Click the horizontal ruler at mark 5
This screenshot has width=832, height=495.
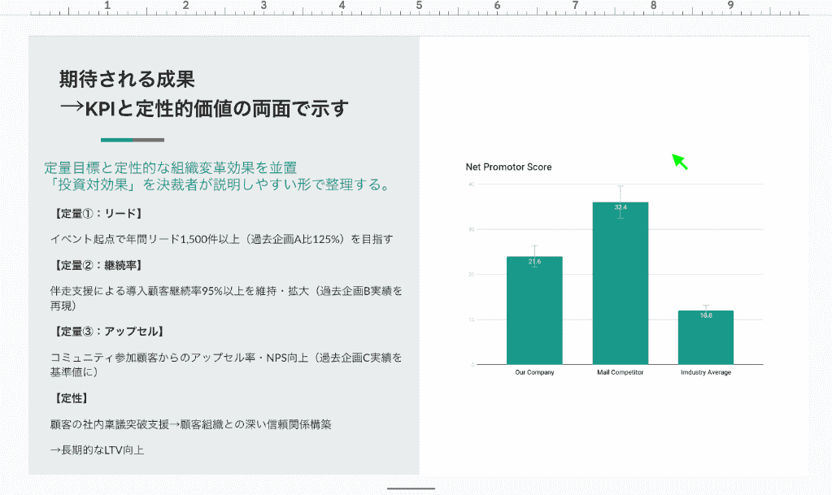point(419,7)
